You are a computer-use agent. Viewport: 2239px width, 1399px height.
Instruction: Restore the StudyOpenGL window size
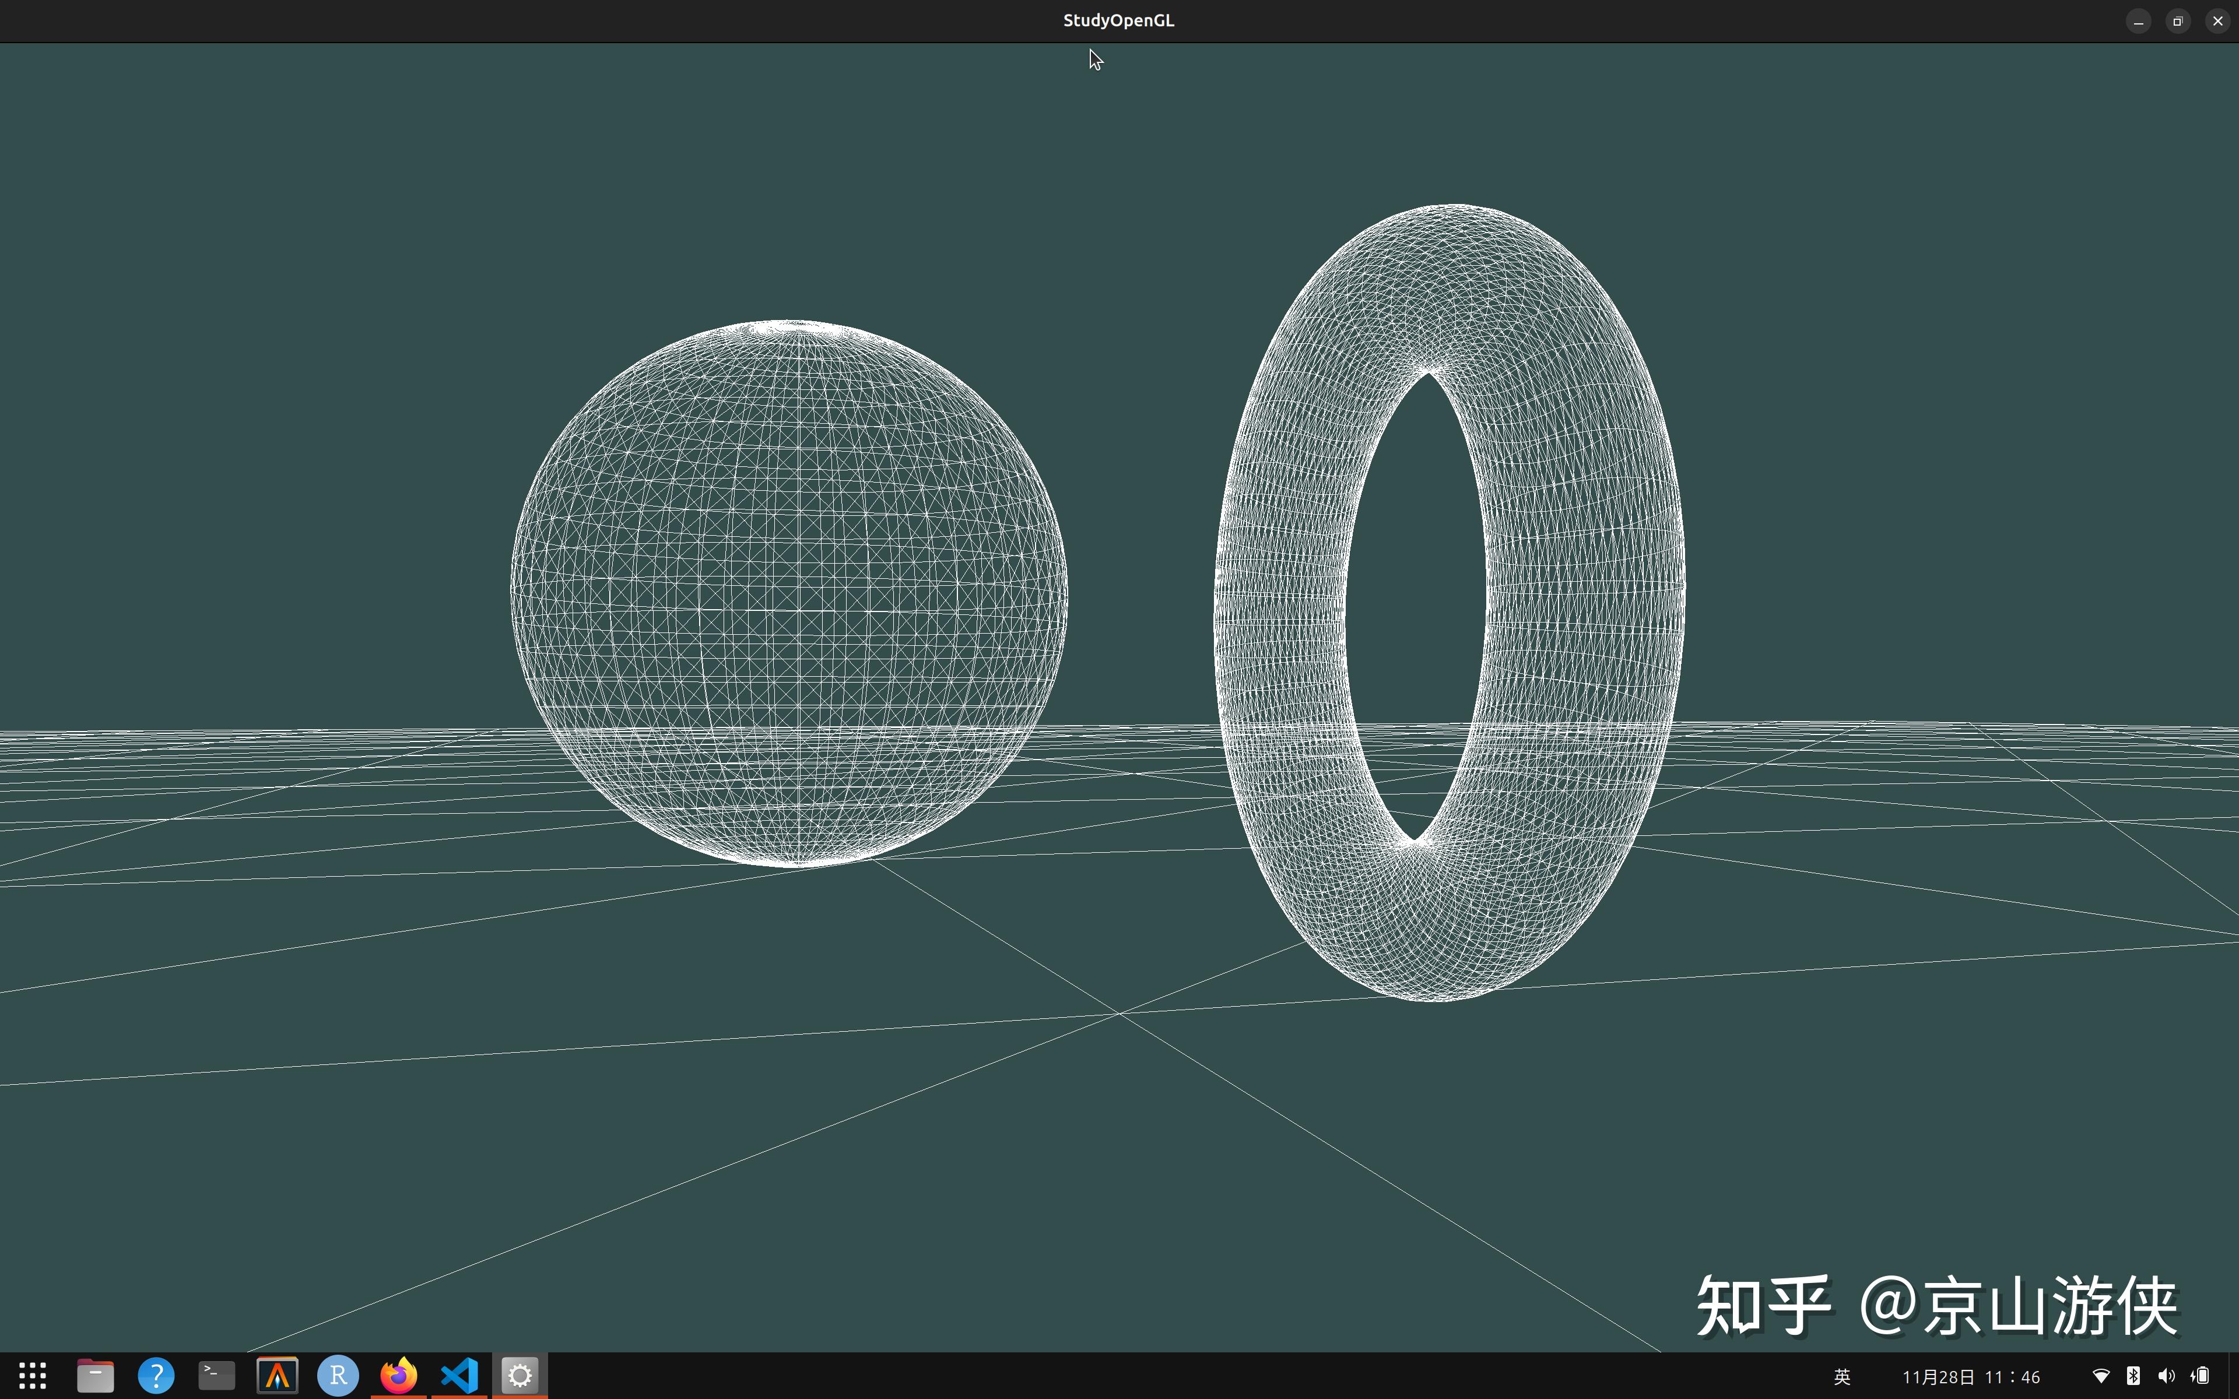(x=2177, y=20)
